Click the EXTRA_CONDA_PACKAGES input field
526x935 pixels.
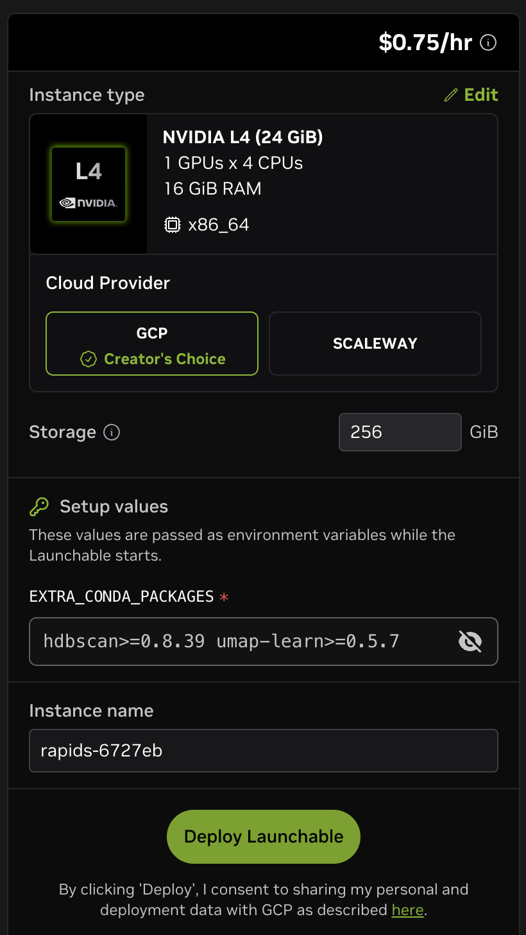pyautogui.click(x=264, y=642)
